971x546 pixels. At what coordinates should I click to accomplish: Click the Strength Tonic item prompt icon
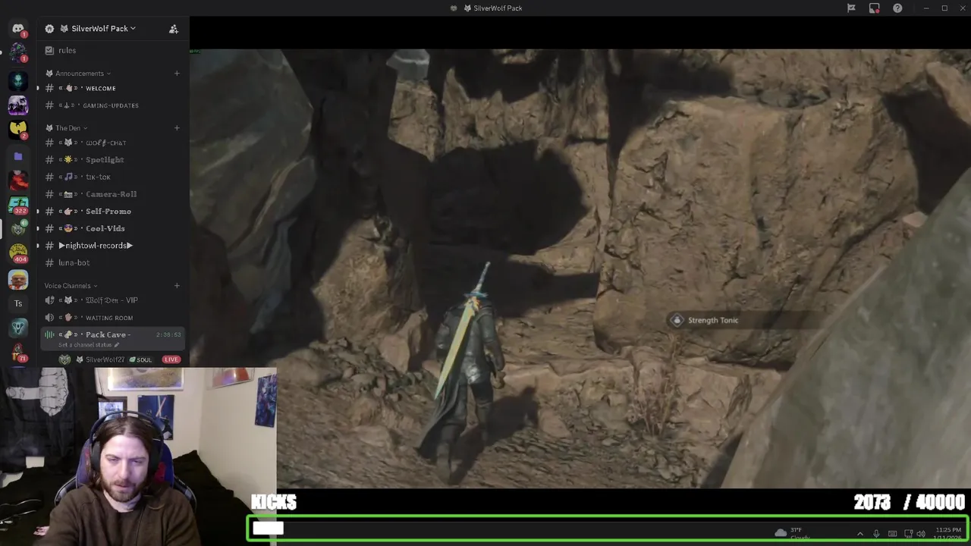point(677,320)
